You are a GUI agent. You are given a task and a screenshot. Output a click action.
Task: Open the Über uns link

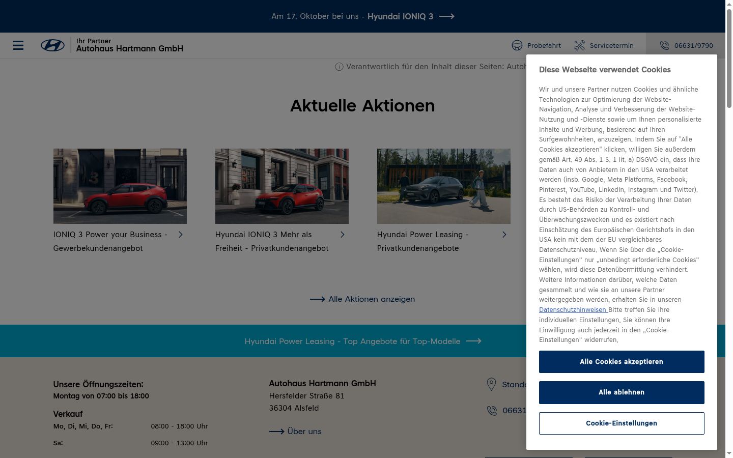pos(304,432)
